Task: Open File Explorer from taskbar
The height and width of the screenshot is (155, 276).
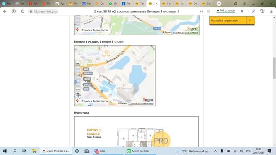Action: point(34,151)
